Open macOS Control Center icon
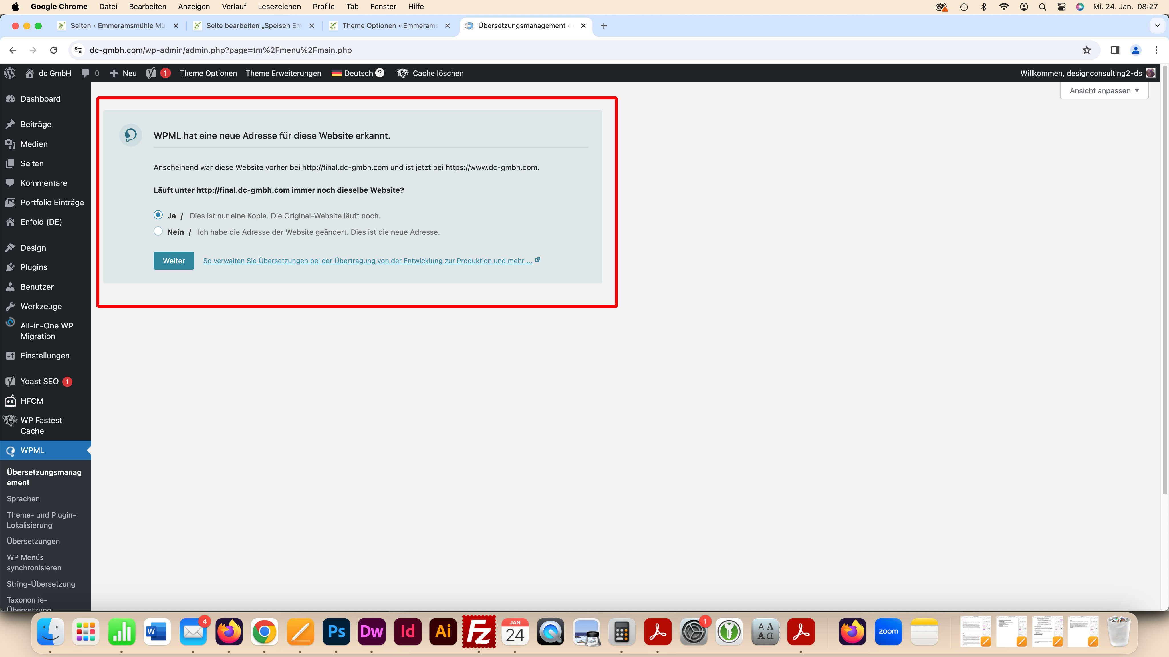The width and height of the screenshot is (1169, 657). (1061, 6)
